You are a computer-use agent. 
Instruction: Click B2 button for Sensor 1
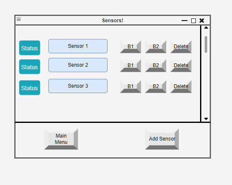(156, 47)
